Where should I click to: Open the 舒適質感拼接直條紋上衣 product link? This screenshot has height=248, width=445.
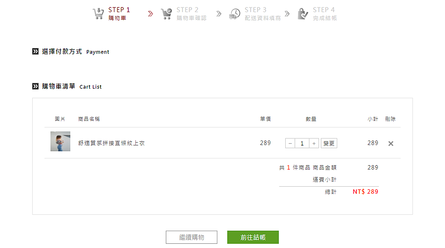(x=111, y=143)
